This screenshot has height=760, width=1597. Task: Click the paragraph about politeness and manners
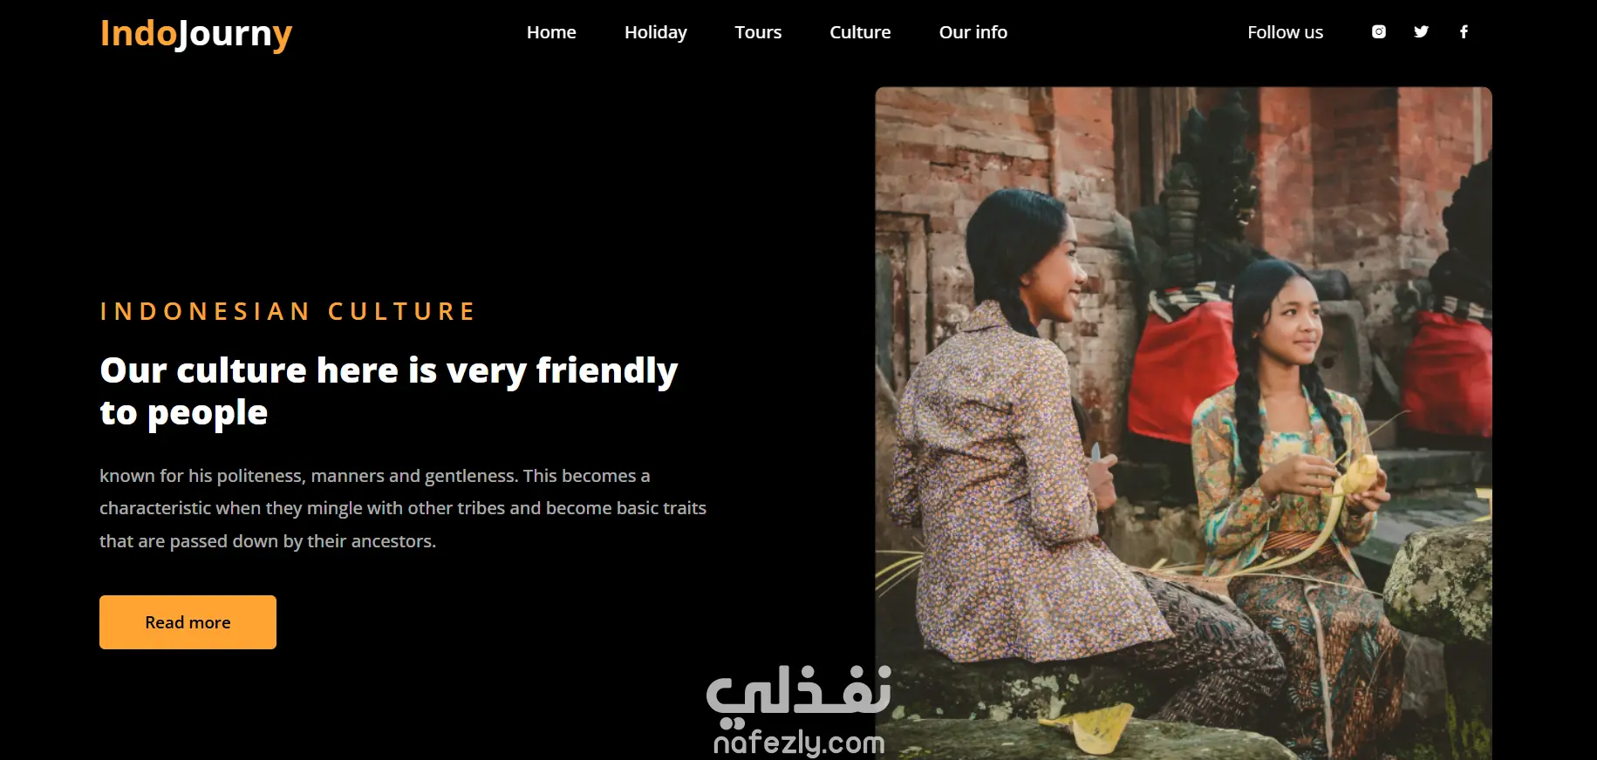point(403,508)
